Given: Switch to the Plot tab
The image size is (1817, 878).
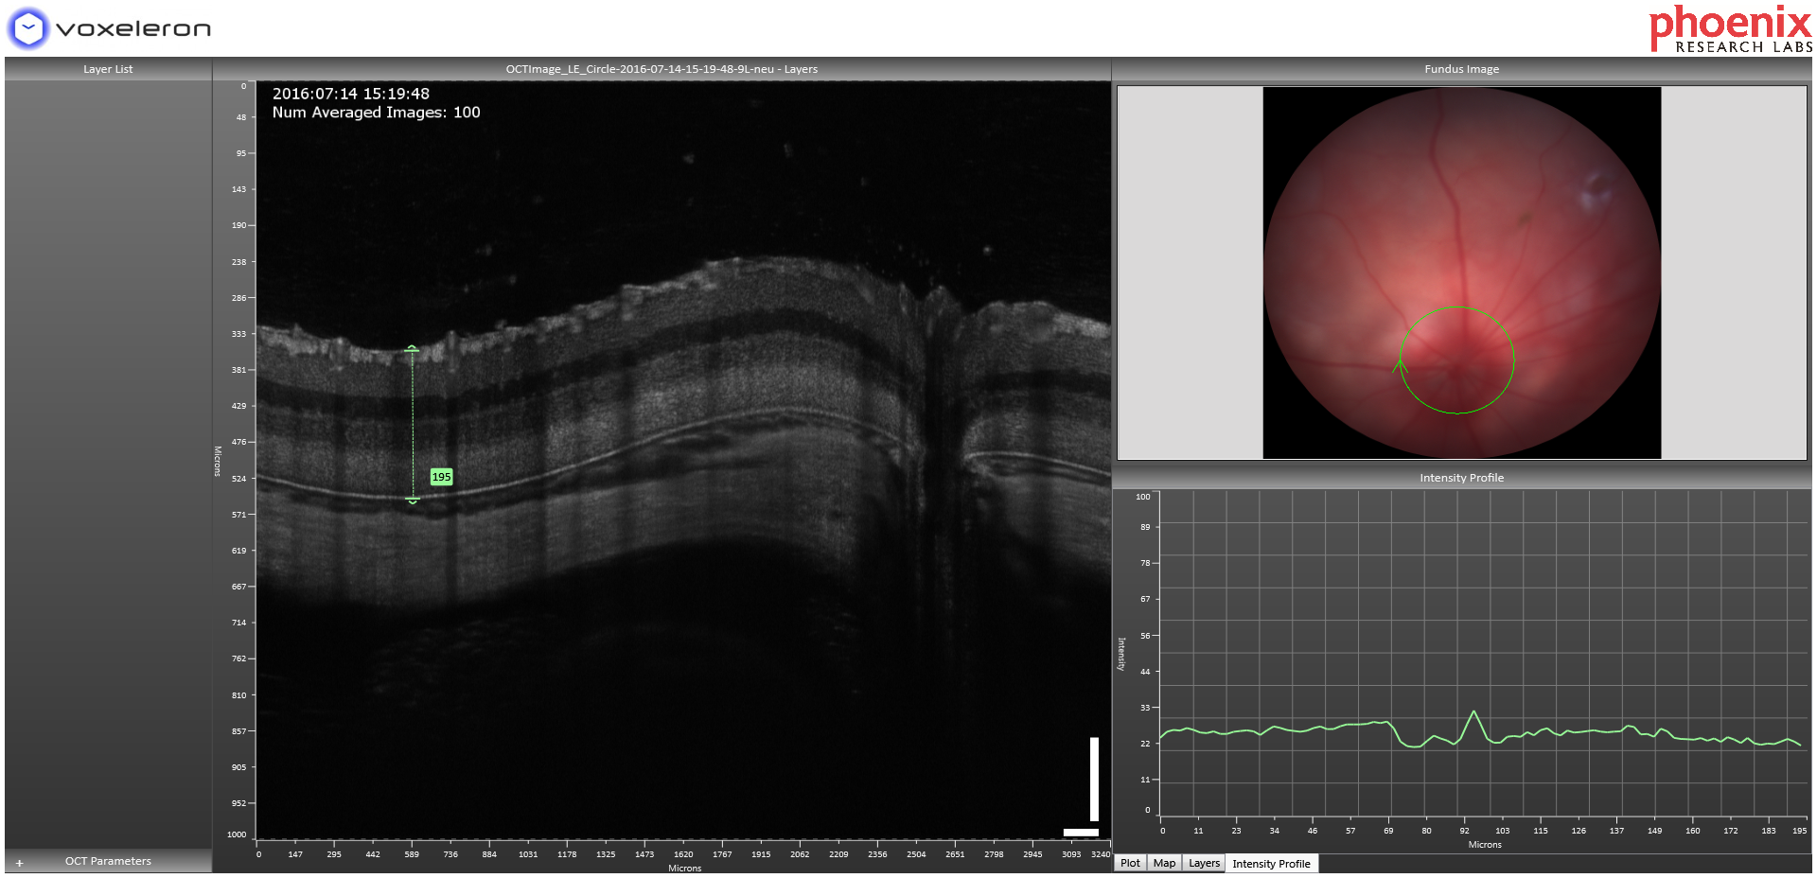Looking at the screenshot, I should click(x=1130, y=863).
